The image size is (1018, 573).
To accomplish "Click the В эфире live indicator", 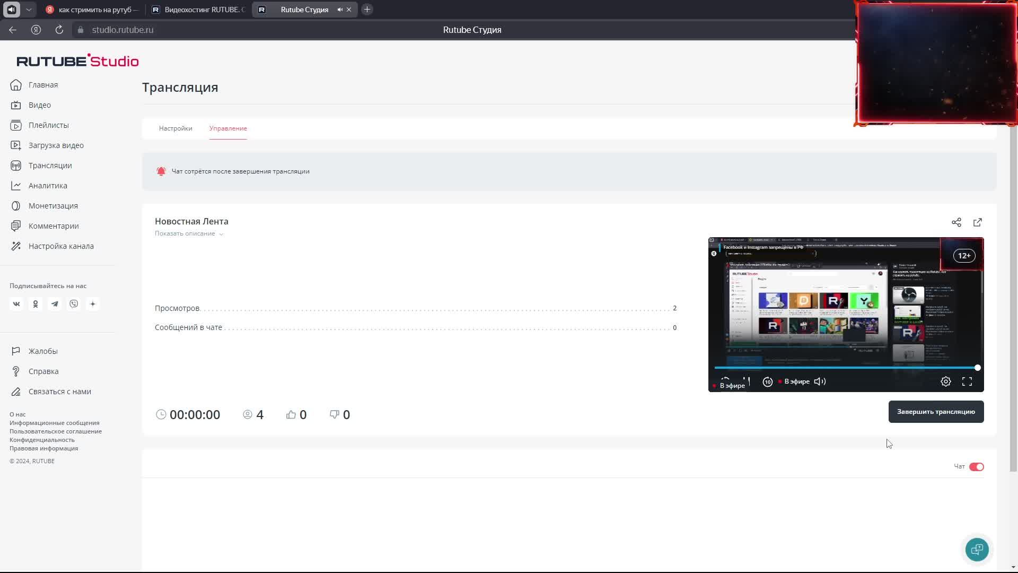I will click(794, 381).
